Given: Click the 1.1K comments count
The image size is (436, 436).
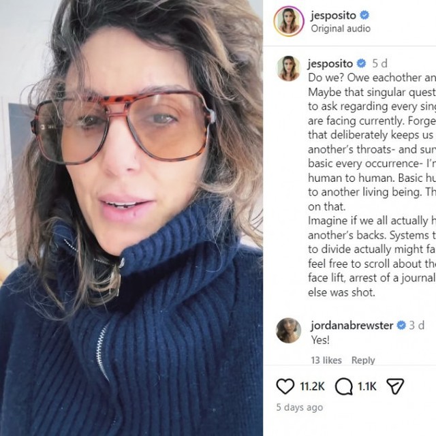Looking at the screenshot, I should [x=367, y=386].
